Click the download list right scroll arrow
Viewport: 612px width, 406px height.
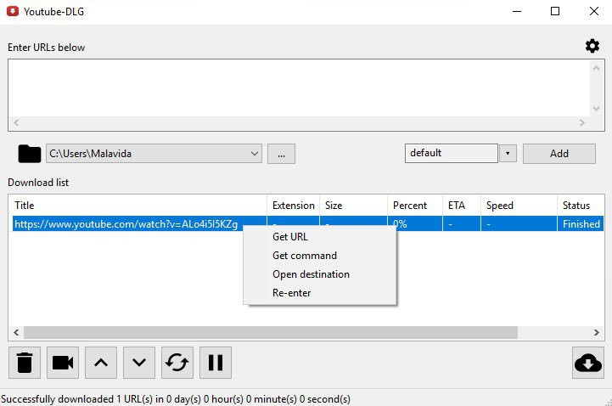pos(597,333)
